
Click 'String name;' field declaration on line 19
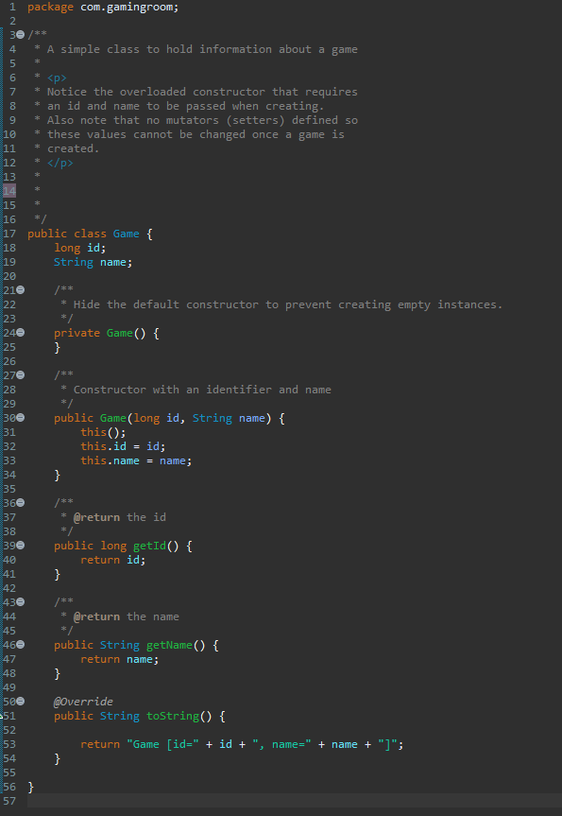click(94, 262)
